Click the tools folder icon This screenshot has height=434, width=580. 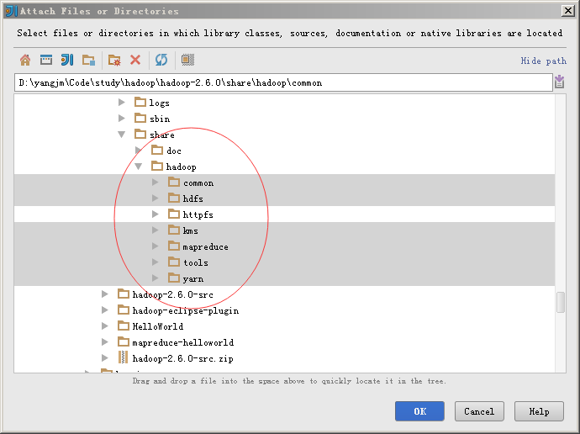tap(174, 262)
